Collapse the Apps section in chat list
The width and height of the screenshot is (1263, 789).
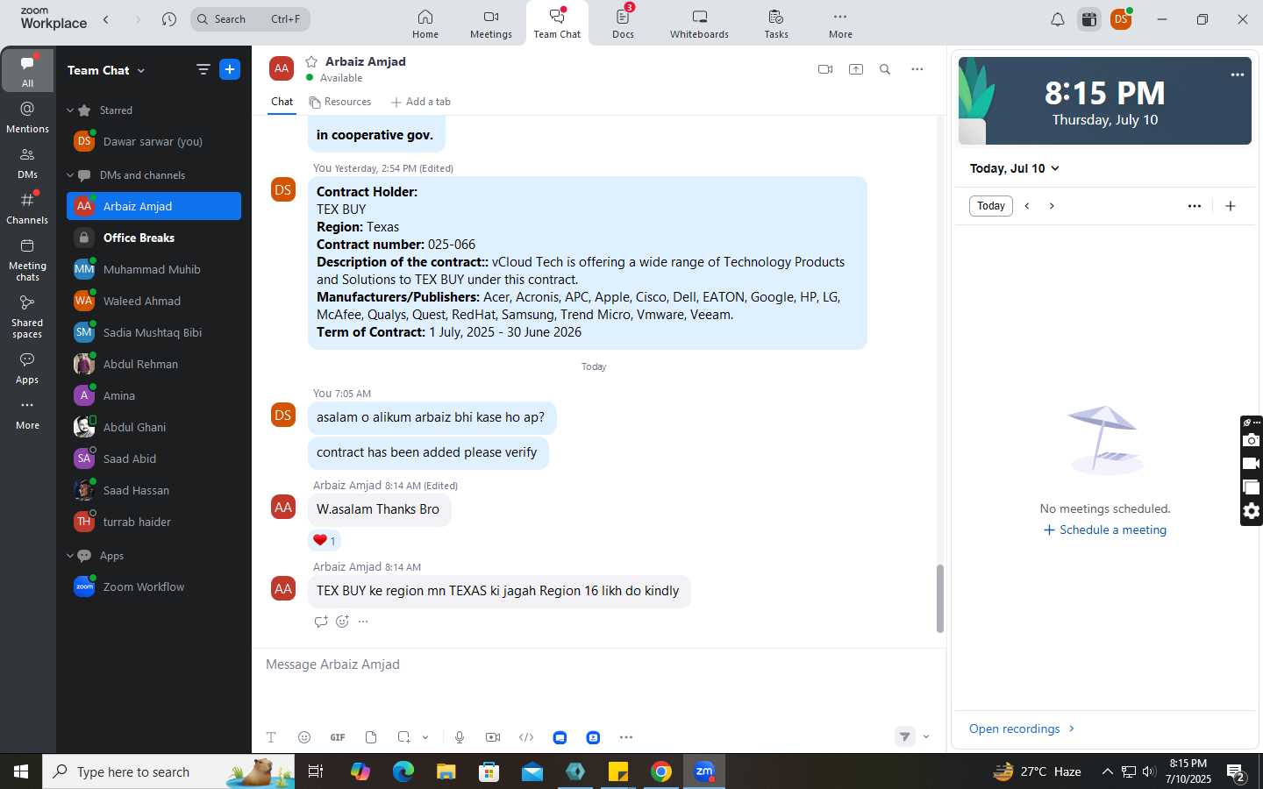click(x=70, y=556)
